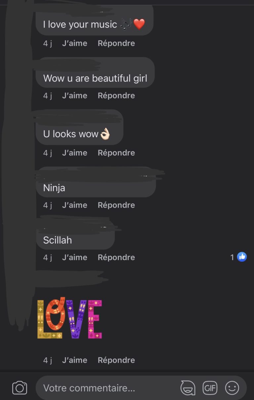Reply to the 'Ninja' comment
The image size is (254, 400).
coord(116,205)
